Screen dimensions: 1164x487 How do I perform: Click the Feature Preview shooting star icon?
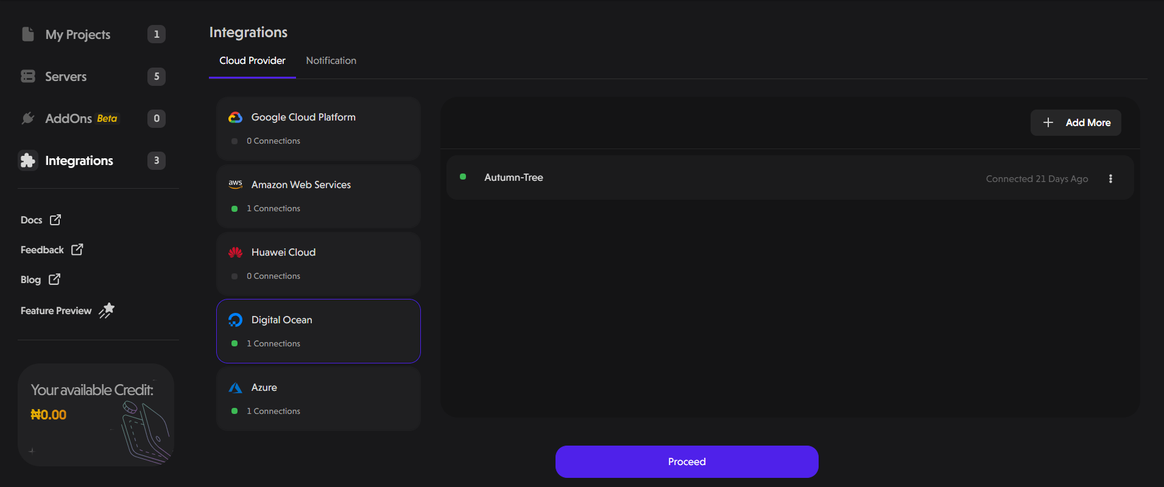(107, 310)
